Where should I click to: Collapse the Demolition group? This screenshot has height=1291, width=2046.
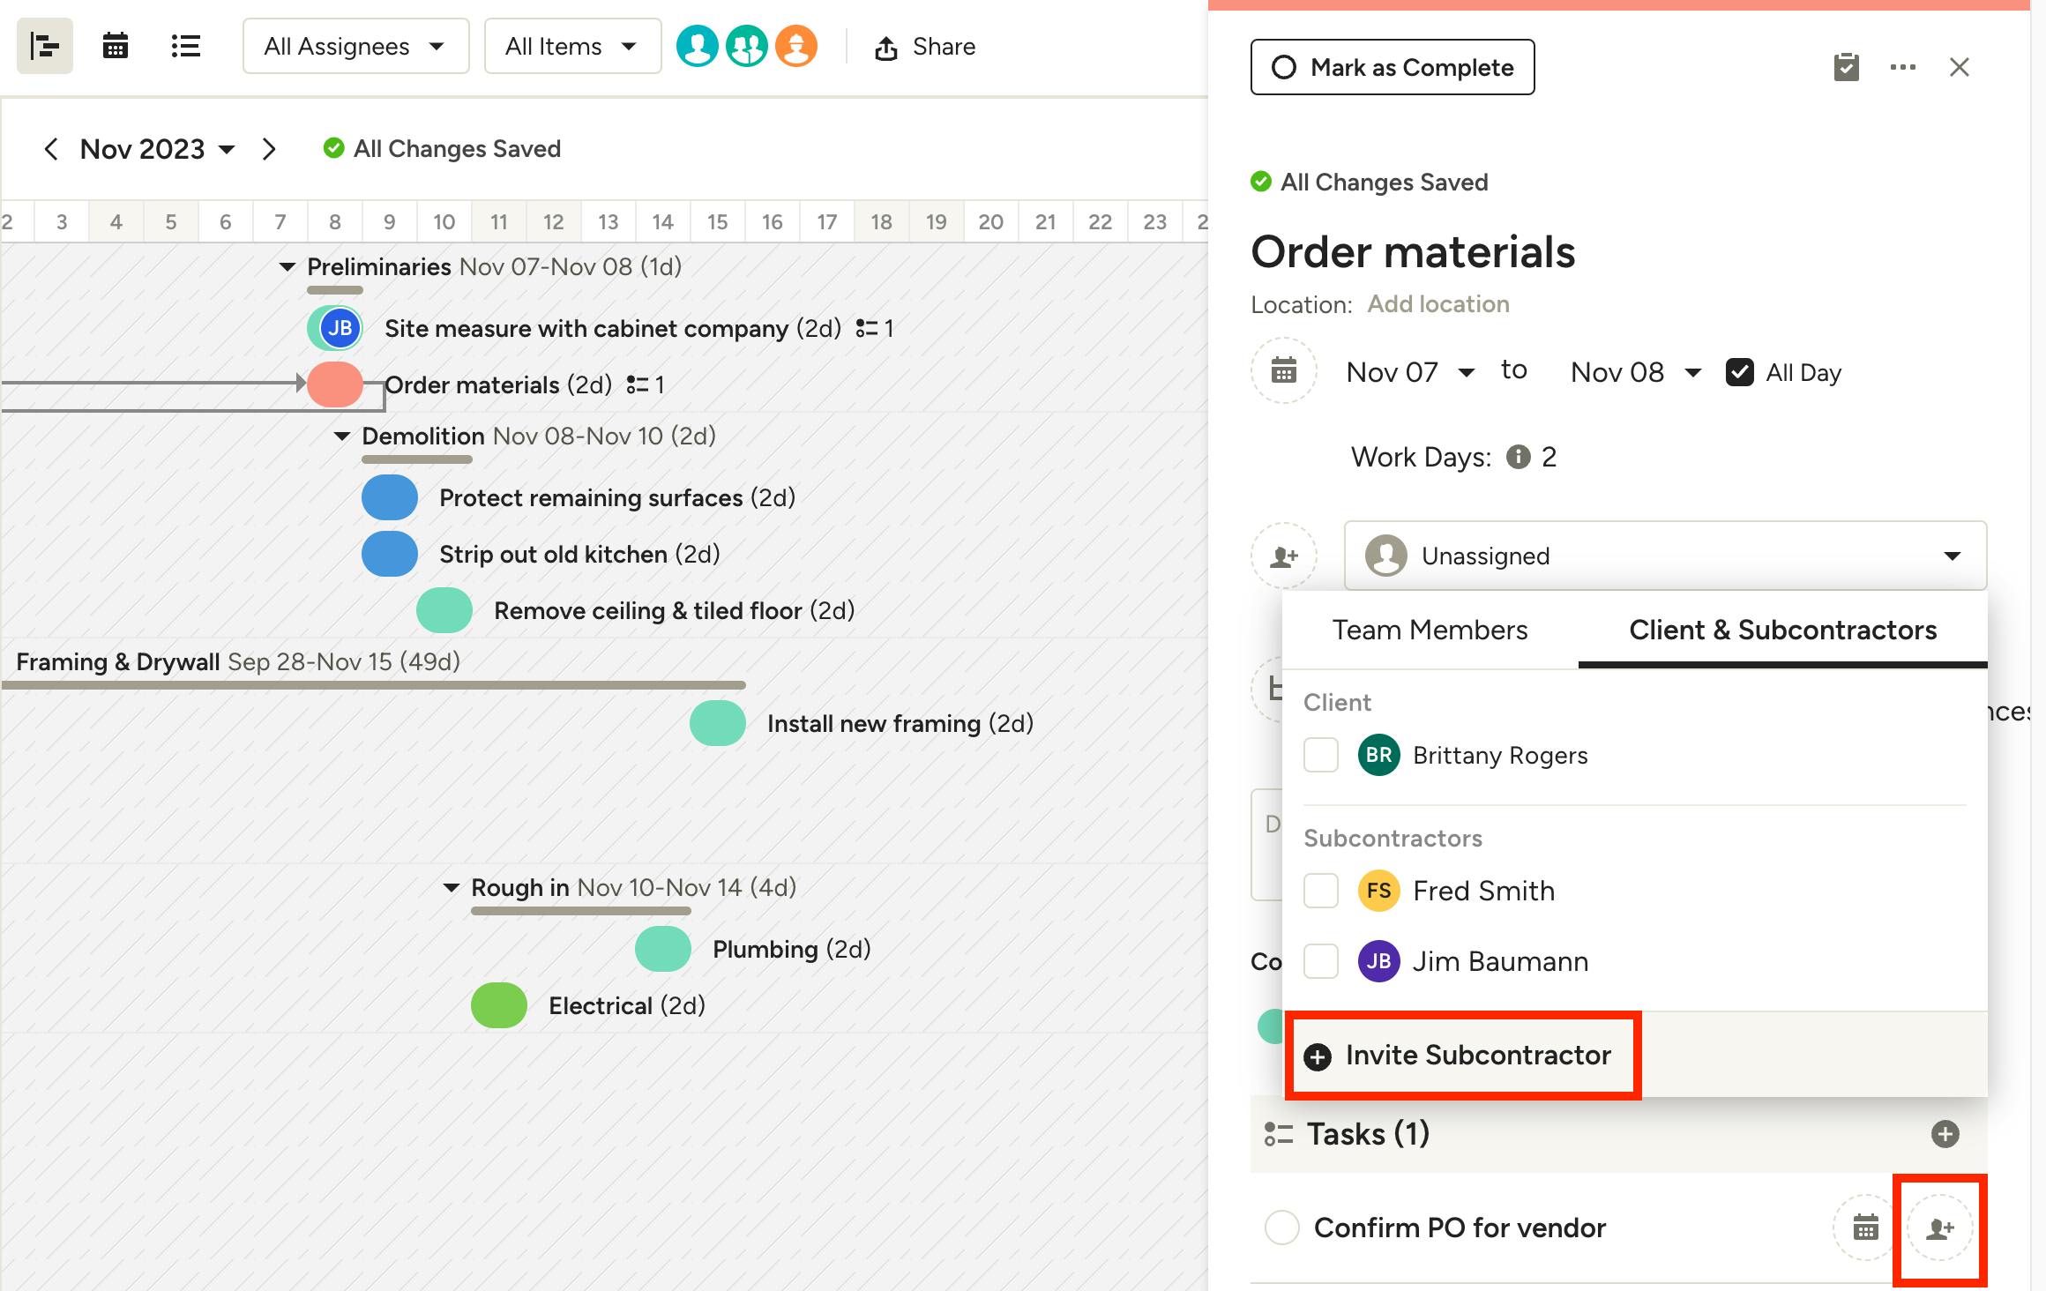pos(342,436)
